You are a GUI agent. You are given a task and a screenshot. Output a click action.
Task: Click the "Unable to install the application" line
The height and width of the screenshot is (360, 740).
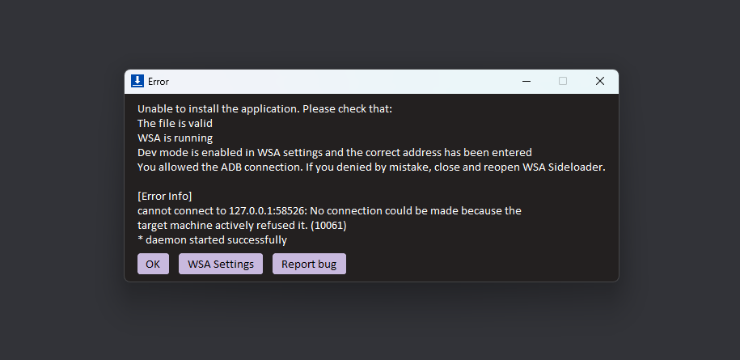coord(264,109)
